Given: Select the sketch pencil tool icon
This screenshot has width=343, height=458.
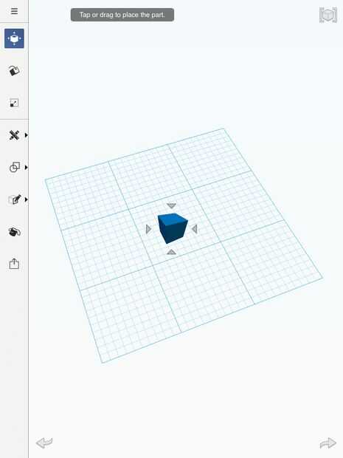Looking at the screenshot, I should (15, 199).
